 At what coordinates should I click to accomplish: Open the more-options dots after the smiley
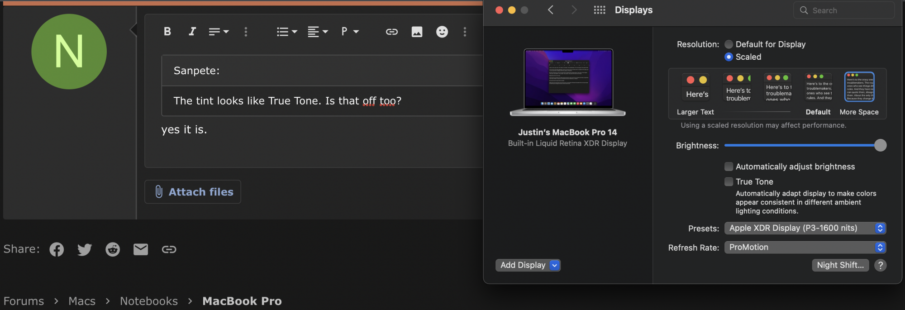465,32
